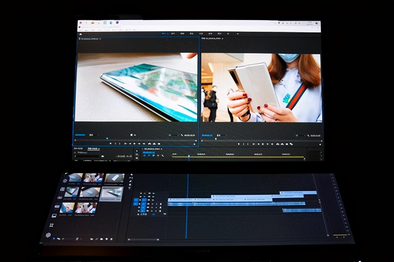The image size is (394, 262).
Task: Open Program monitor button editor icon
Action: click(x=320, y=144)
